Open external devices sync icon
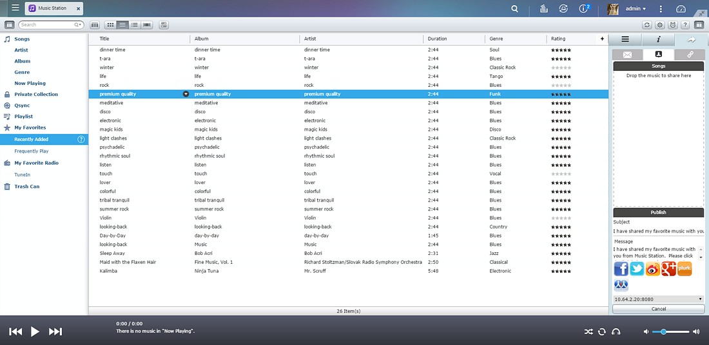 click(563, 8)
